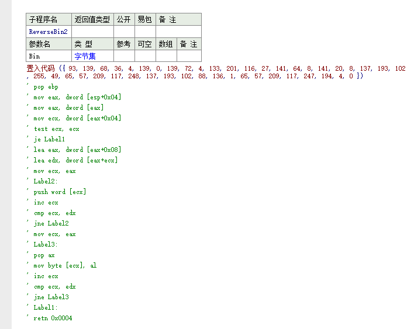The width and height of the screenshot is (414, 329).
Task: Click the 'Label2:' comment line
Action: (46, 181)
